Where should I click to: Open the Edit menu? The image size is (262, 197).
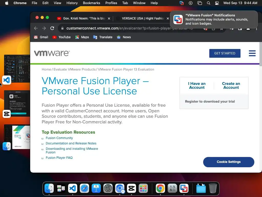(45, 3)
